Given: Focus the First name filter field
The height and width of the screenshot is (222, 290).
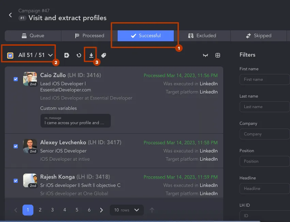Looking at the screenshot, I should click(x=265, y=79).
